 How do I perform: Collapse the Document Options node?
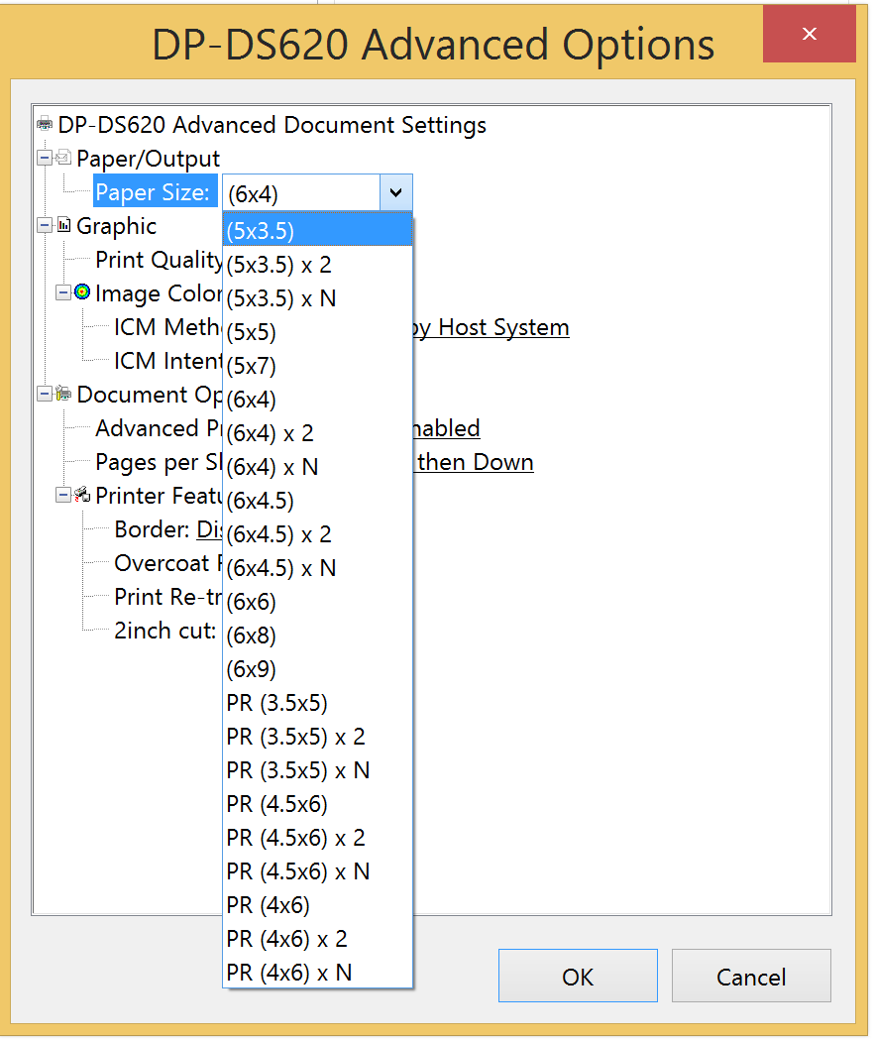pyautogui.click(x=45, y=395)
